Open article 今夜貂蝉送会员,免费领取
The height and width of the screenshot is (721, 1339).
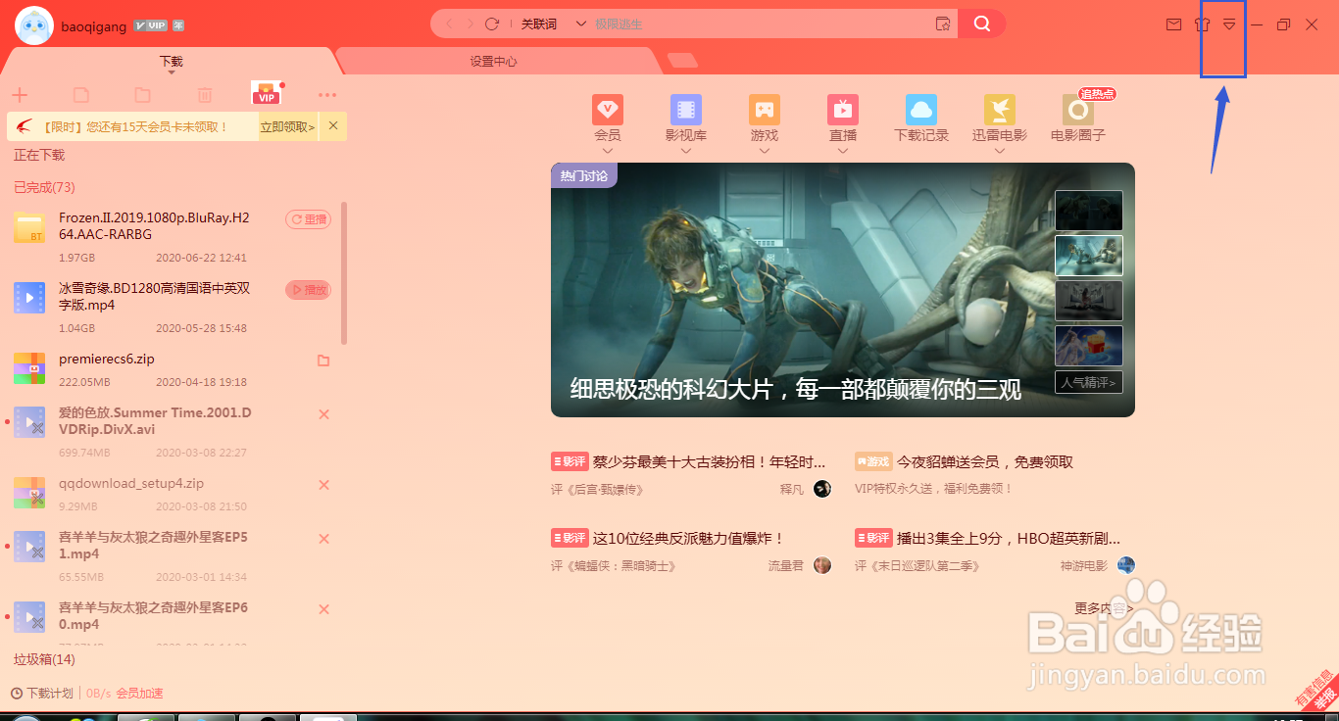pyautogui.click(x=985, y=461)
